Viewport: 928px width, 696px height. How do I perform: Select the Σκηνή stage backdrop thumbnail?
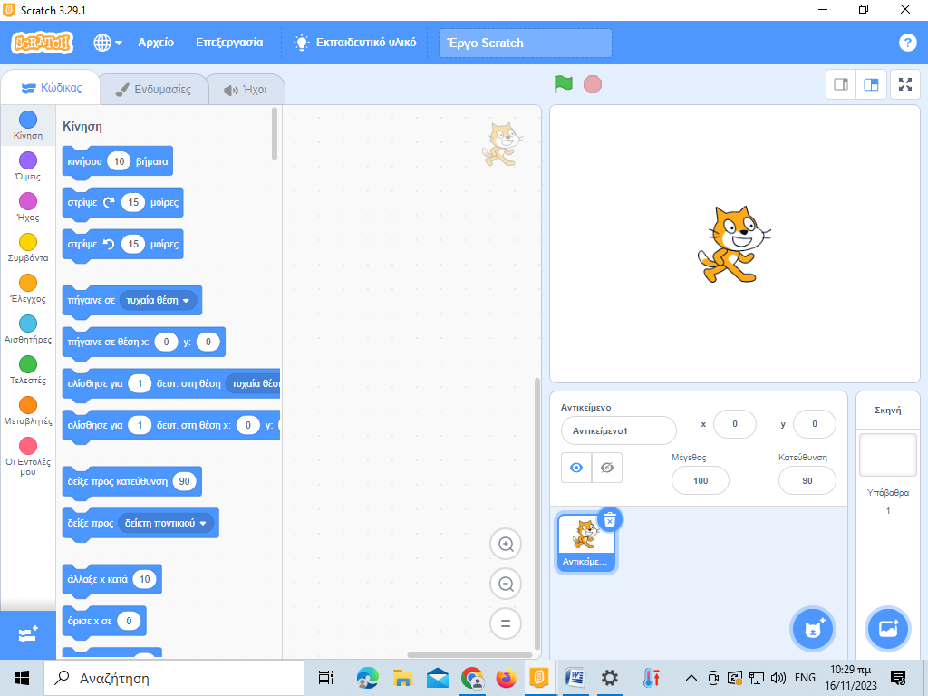point(888,455)
